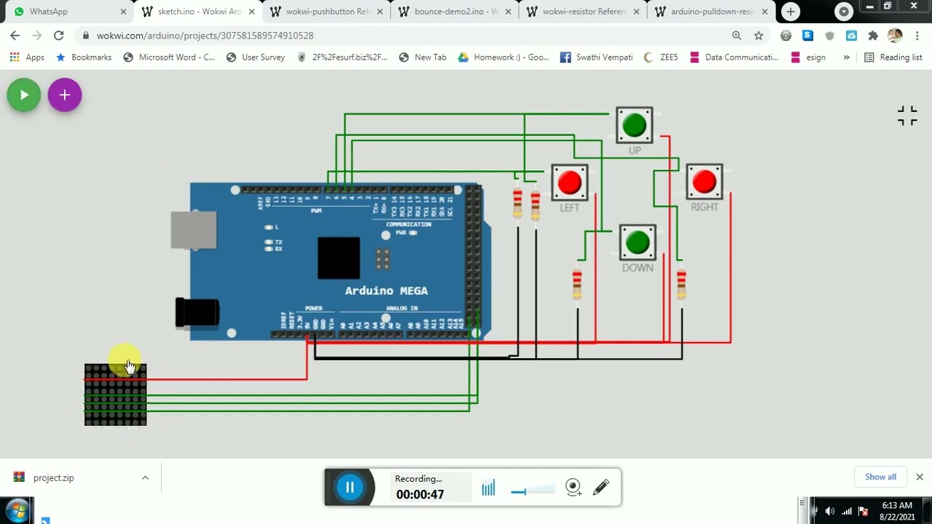Screen dimensions: 932x524
Task: Show all downloads
Action: tap(880, 477)
